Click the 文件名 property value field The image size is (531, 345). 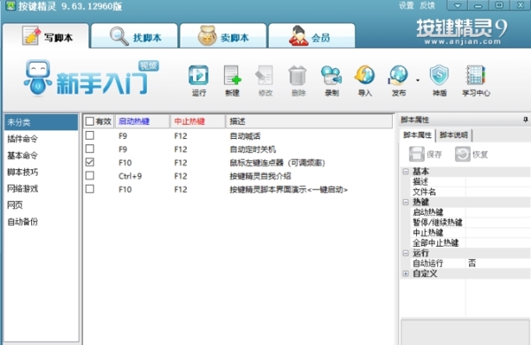[x=497, y=192]
